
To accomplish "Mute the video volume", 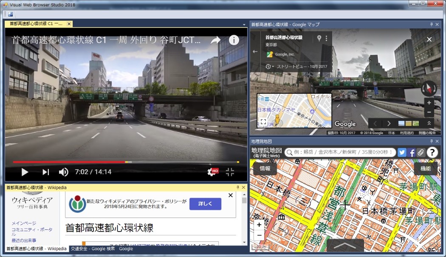I will [x=63, y=172].
